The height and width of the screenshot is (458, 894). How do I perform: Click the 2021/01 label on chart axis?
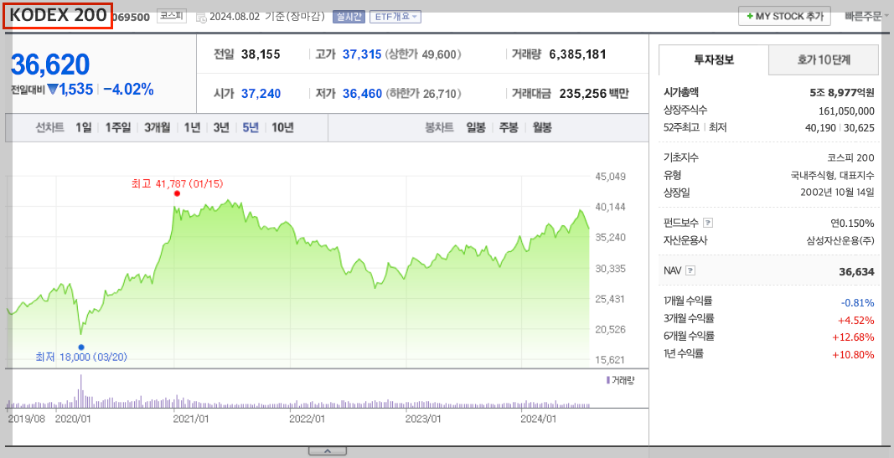click(x=191, y=419)
